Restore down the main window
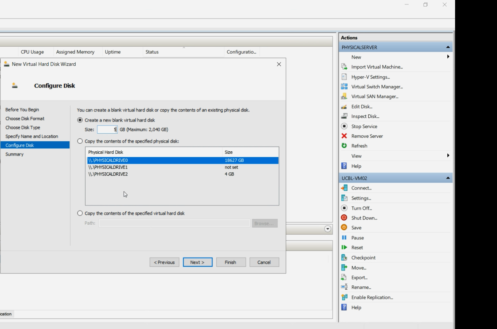 [425, 5]
